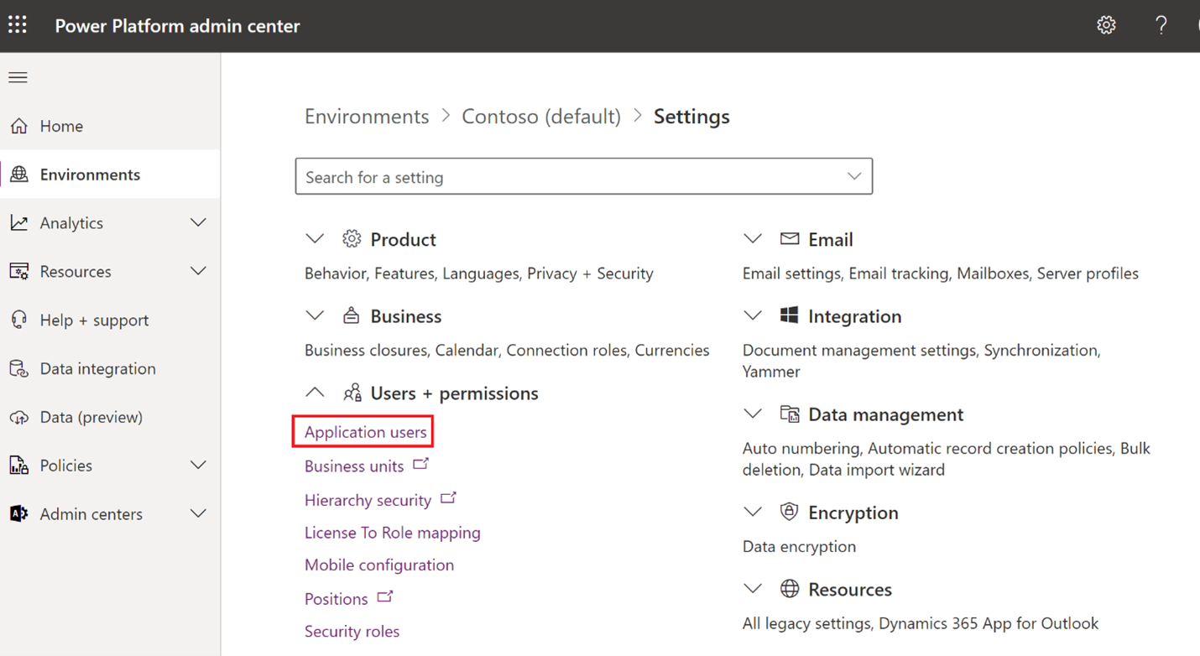Click the Admin centers icon

pos(18,513)
